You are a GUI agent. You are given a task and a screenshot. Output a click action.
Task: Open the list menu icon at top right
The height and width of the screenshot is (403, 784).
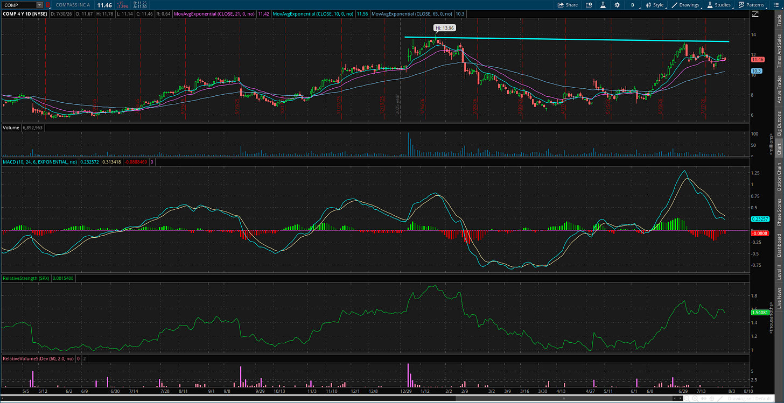tap(776, 5)
